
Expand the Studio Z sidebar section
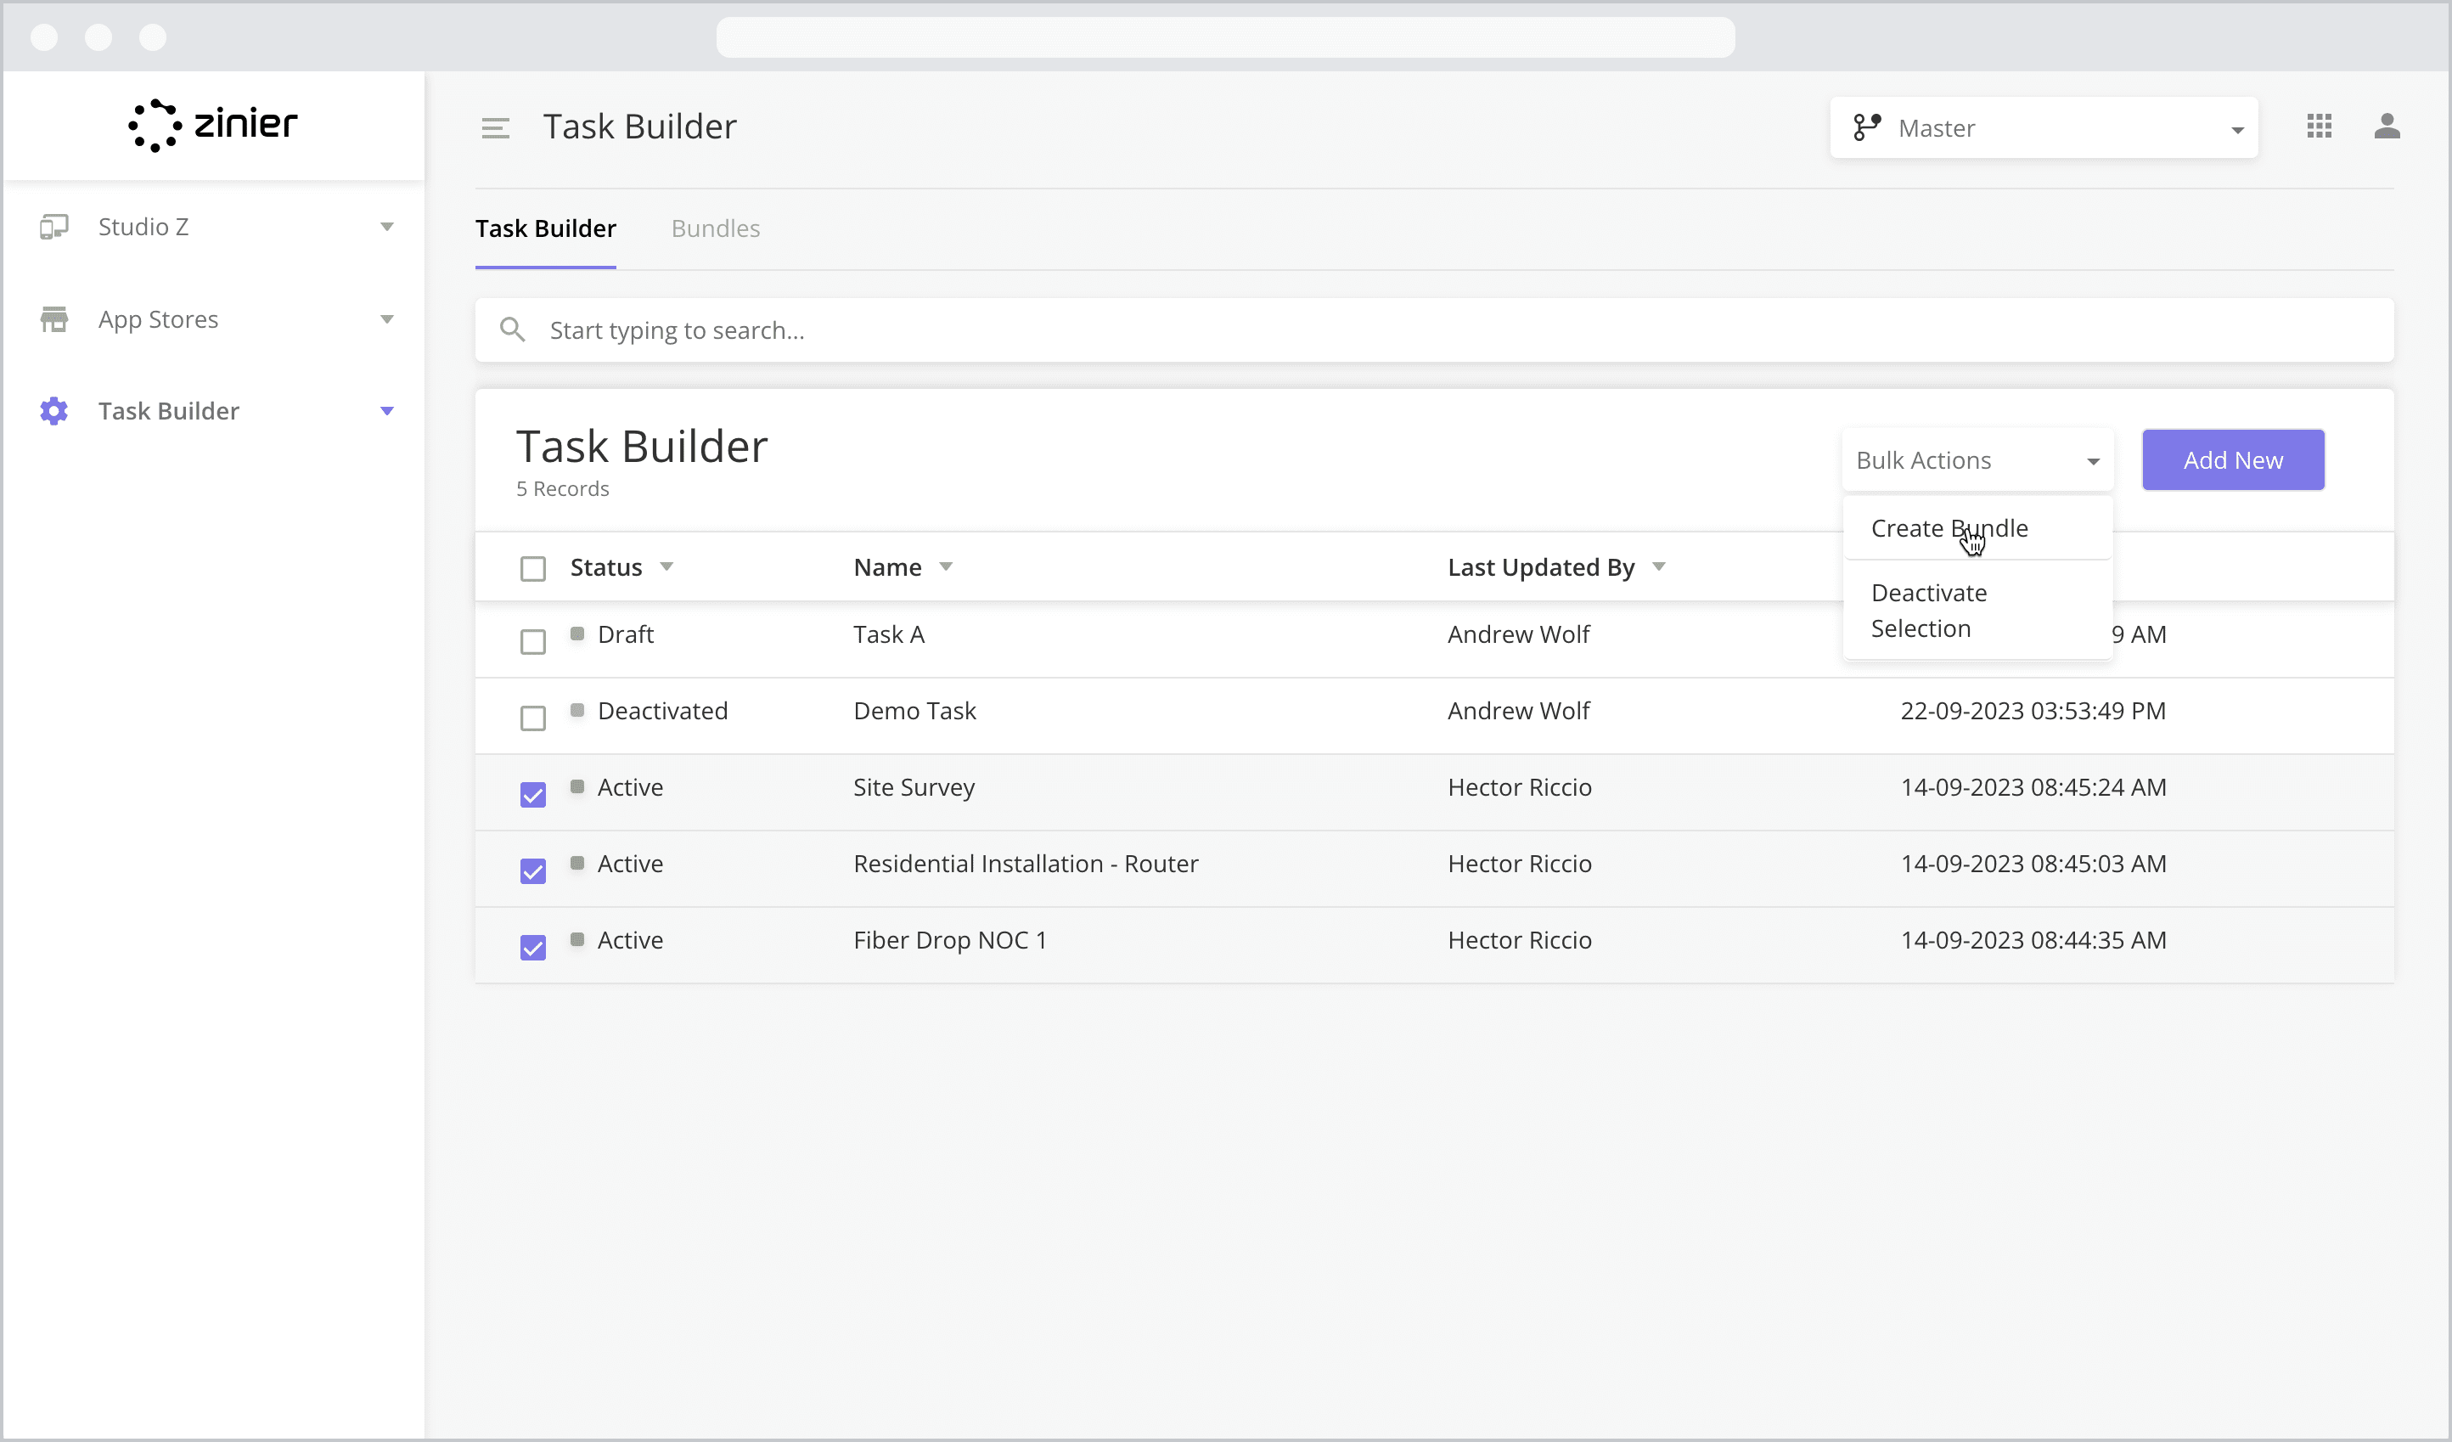(x=387, y=226)
